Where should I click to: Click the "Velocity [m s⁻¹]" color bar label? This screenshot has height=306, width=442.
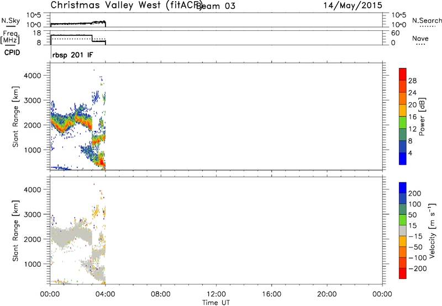tap(432, 230)
